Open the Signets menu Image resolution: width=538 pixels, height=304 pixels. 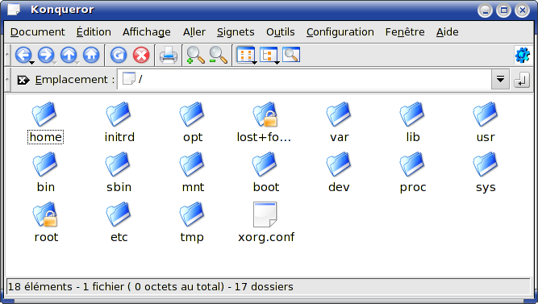(236, 32)
